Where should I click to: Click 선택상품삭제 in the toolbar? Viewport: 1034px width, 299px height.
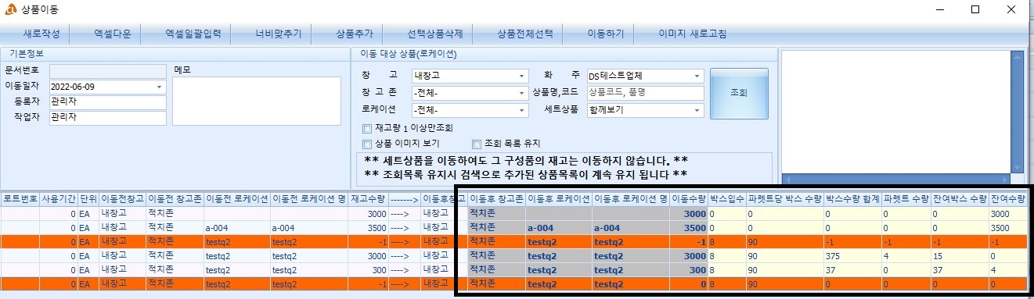pyautogui.click(x=435, y=34)
